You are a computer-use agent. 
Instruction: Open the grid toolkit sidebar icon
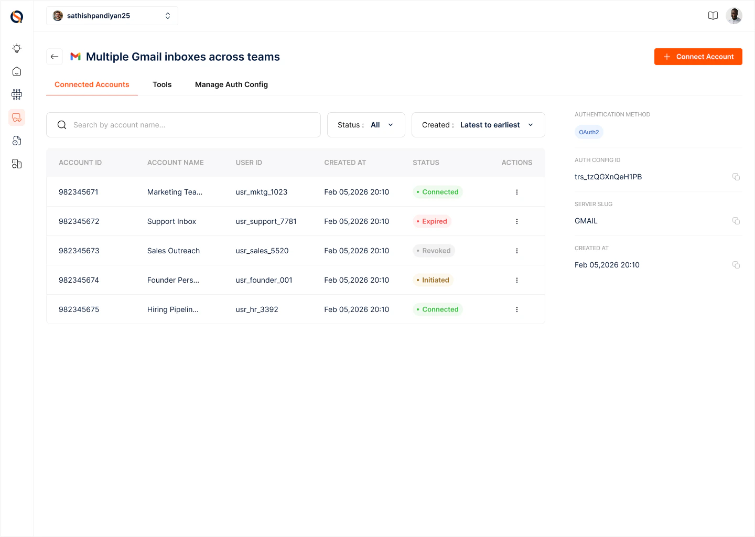click(17, 94)
